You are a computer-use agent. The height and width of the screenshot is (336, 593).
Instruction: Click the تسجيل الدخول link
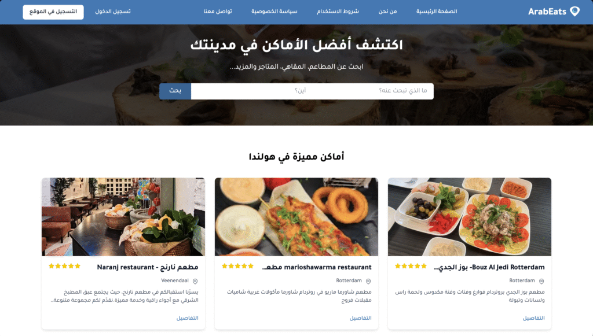(113, 12)
